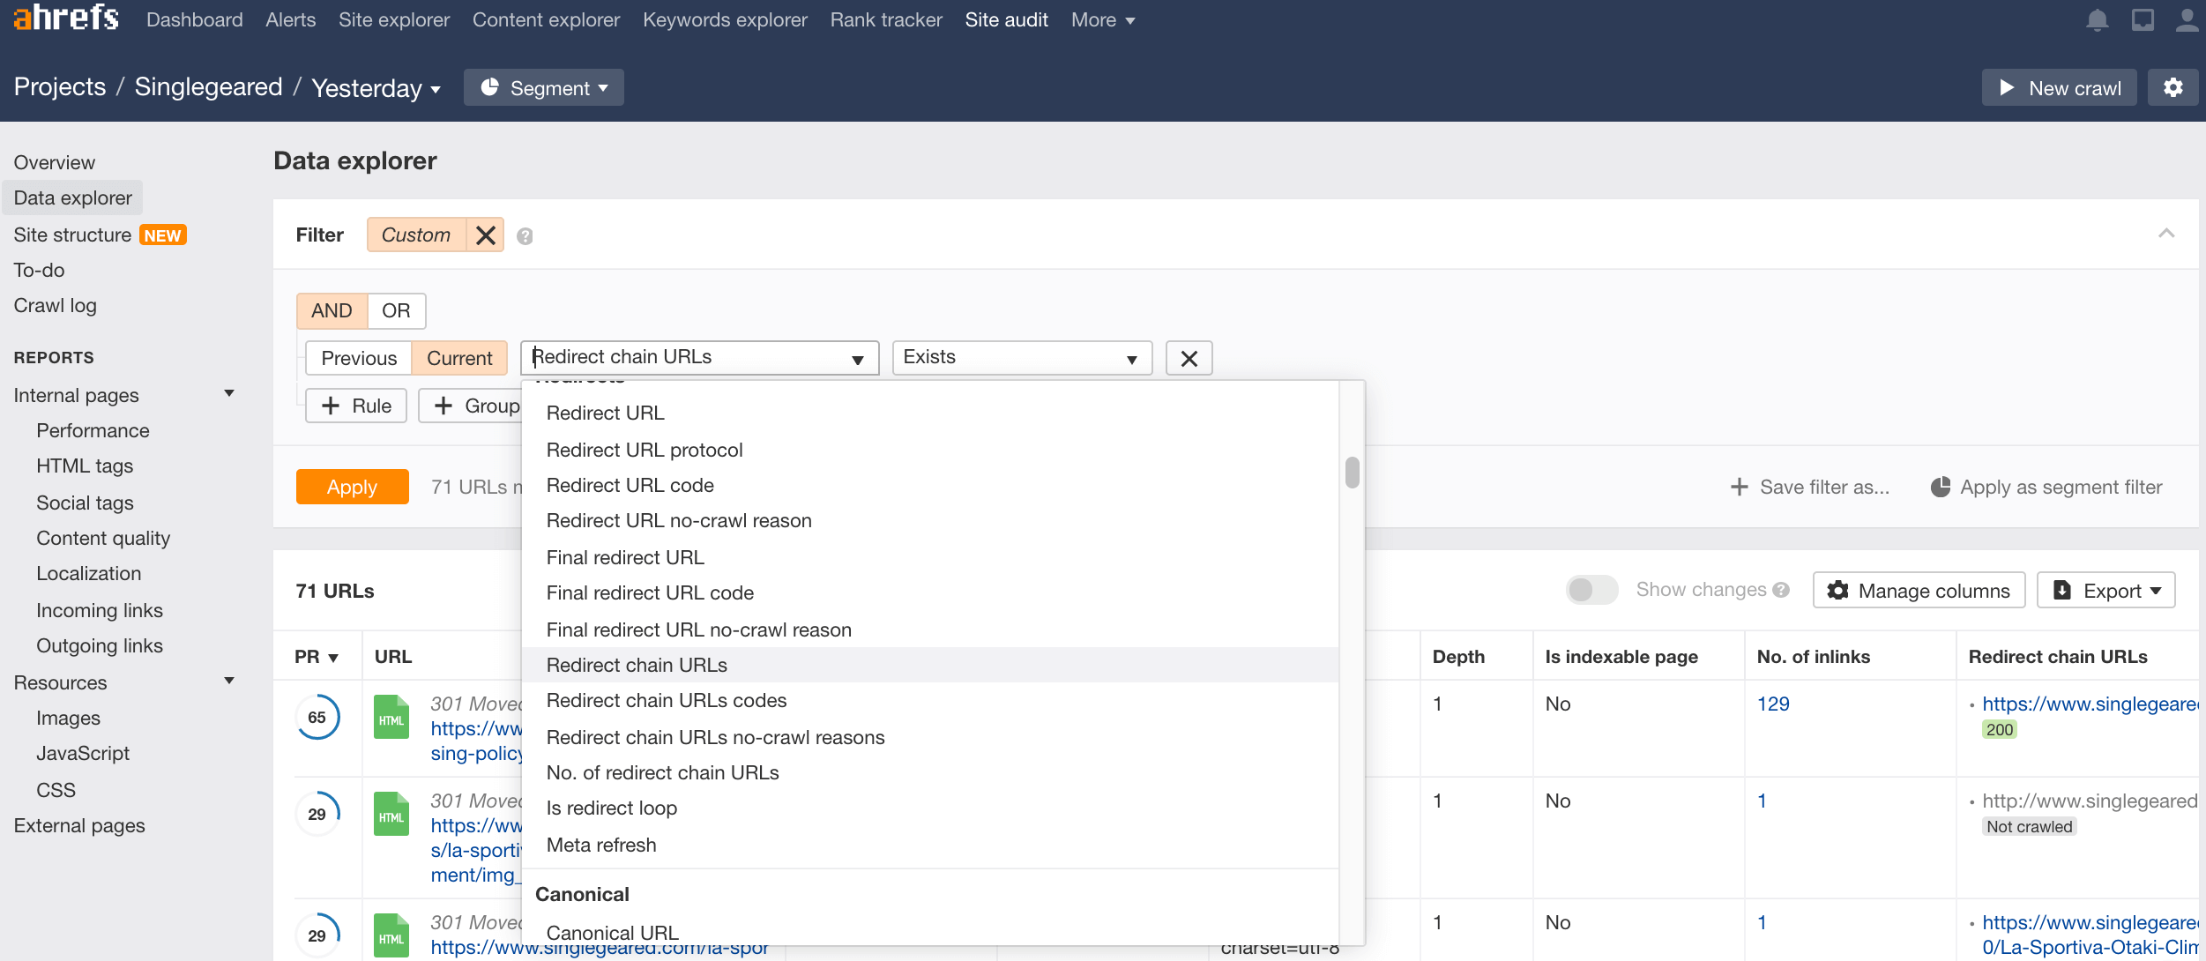Screen dimensions: 2206x961
Task: Open the Export dropdown
Action: (x=2106, y=590)
